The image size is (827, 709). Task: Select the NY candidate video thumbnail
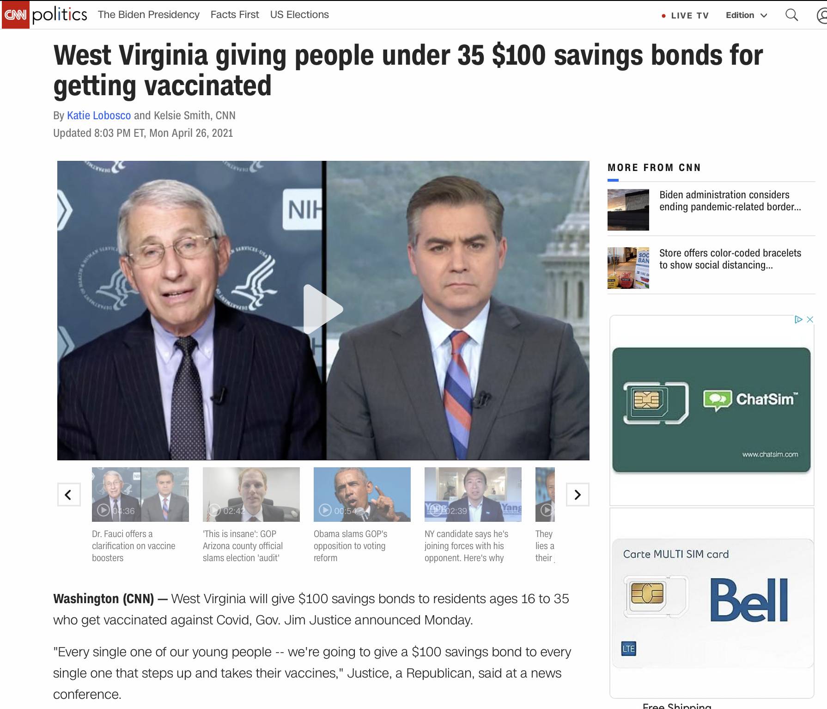click(473, 495)
